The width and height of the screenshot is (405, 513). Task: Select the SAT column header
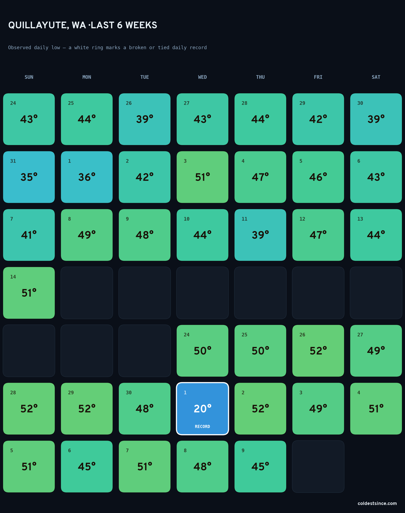pos(376,77)
